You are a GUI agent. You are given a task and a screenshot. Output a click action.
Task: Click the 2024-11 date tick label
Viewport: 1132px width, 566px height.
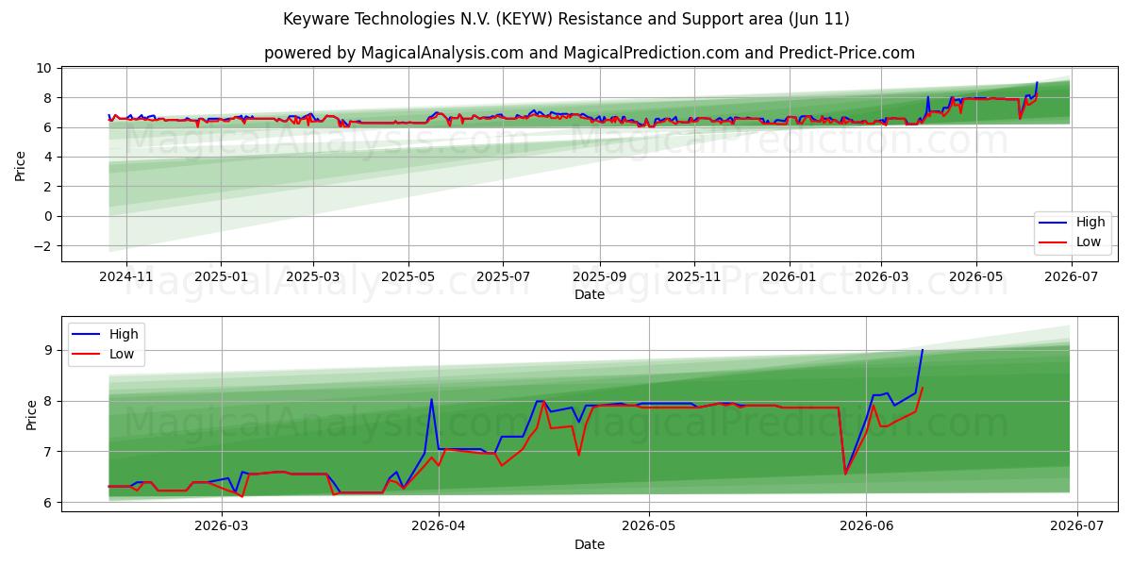click(x=126, y=277)
